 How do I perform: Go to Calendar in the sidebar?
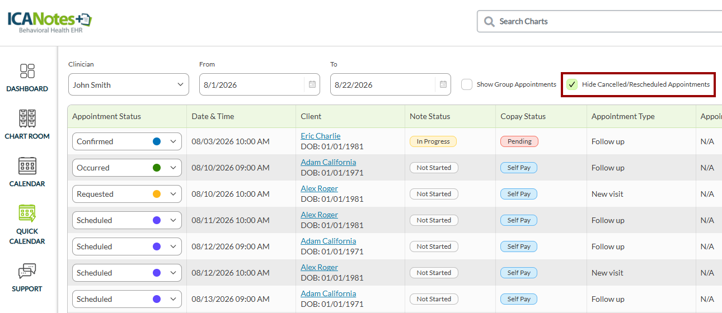(x=27, y=166)
